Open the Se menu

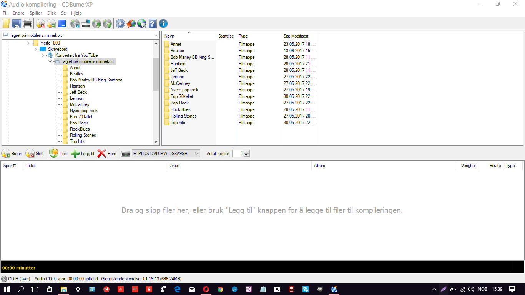[63, 13]
